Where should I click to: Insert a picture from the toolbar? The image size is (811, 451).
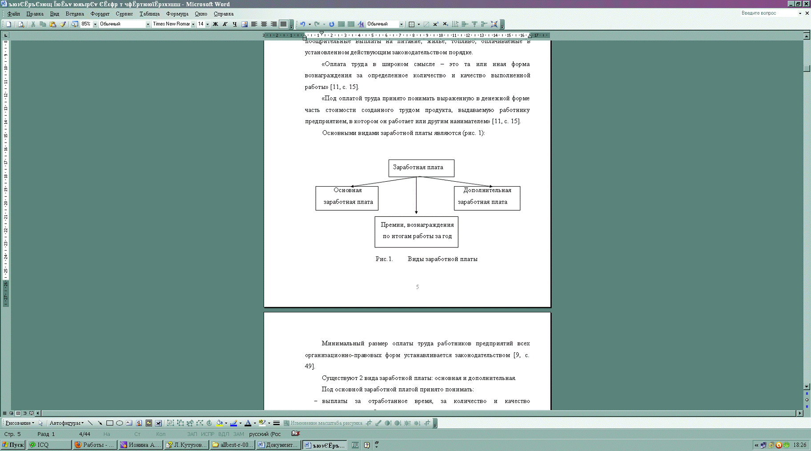[x=244, y=24]
